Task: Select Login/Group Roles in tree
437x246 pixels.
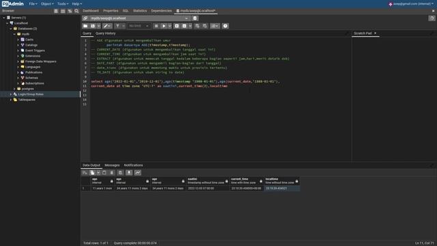Action: pos(31,94)
